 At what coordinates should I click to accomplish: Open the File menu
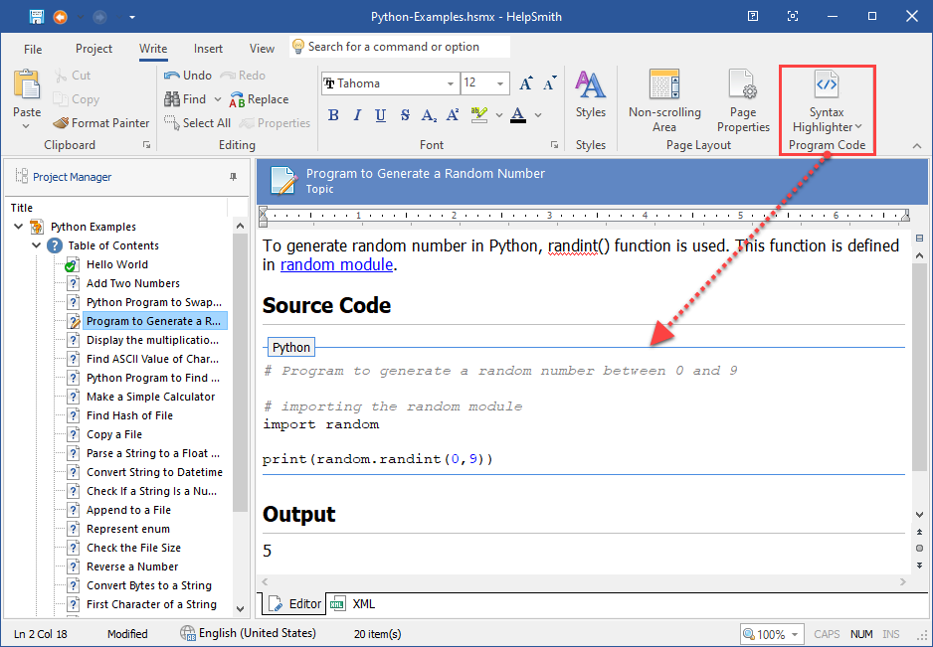(x=33, y=49)
